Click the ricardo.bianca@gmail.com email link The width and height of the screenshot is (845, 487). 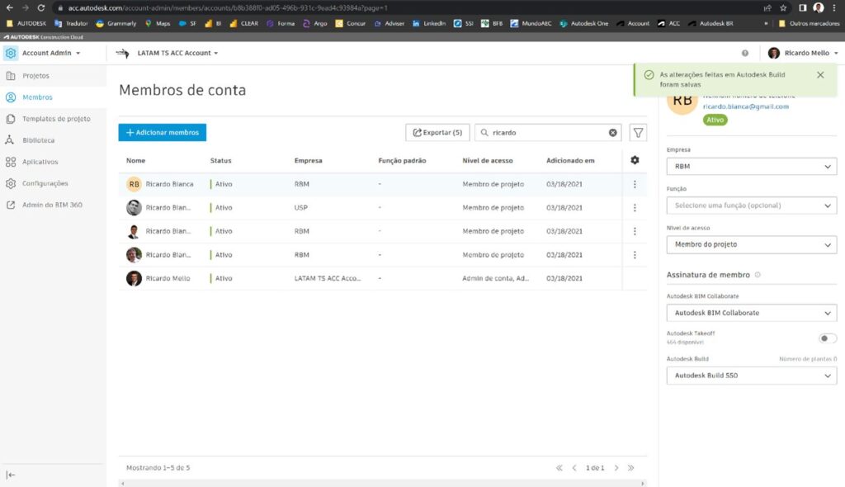pyautogui.click(x=745, y=106)
